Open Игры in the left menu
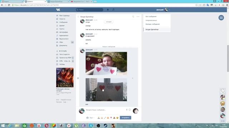 61,42
